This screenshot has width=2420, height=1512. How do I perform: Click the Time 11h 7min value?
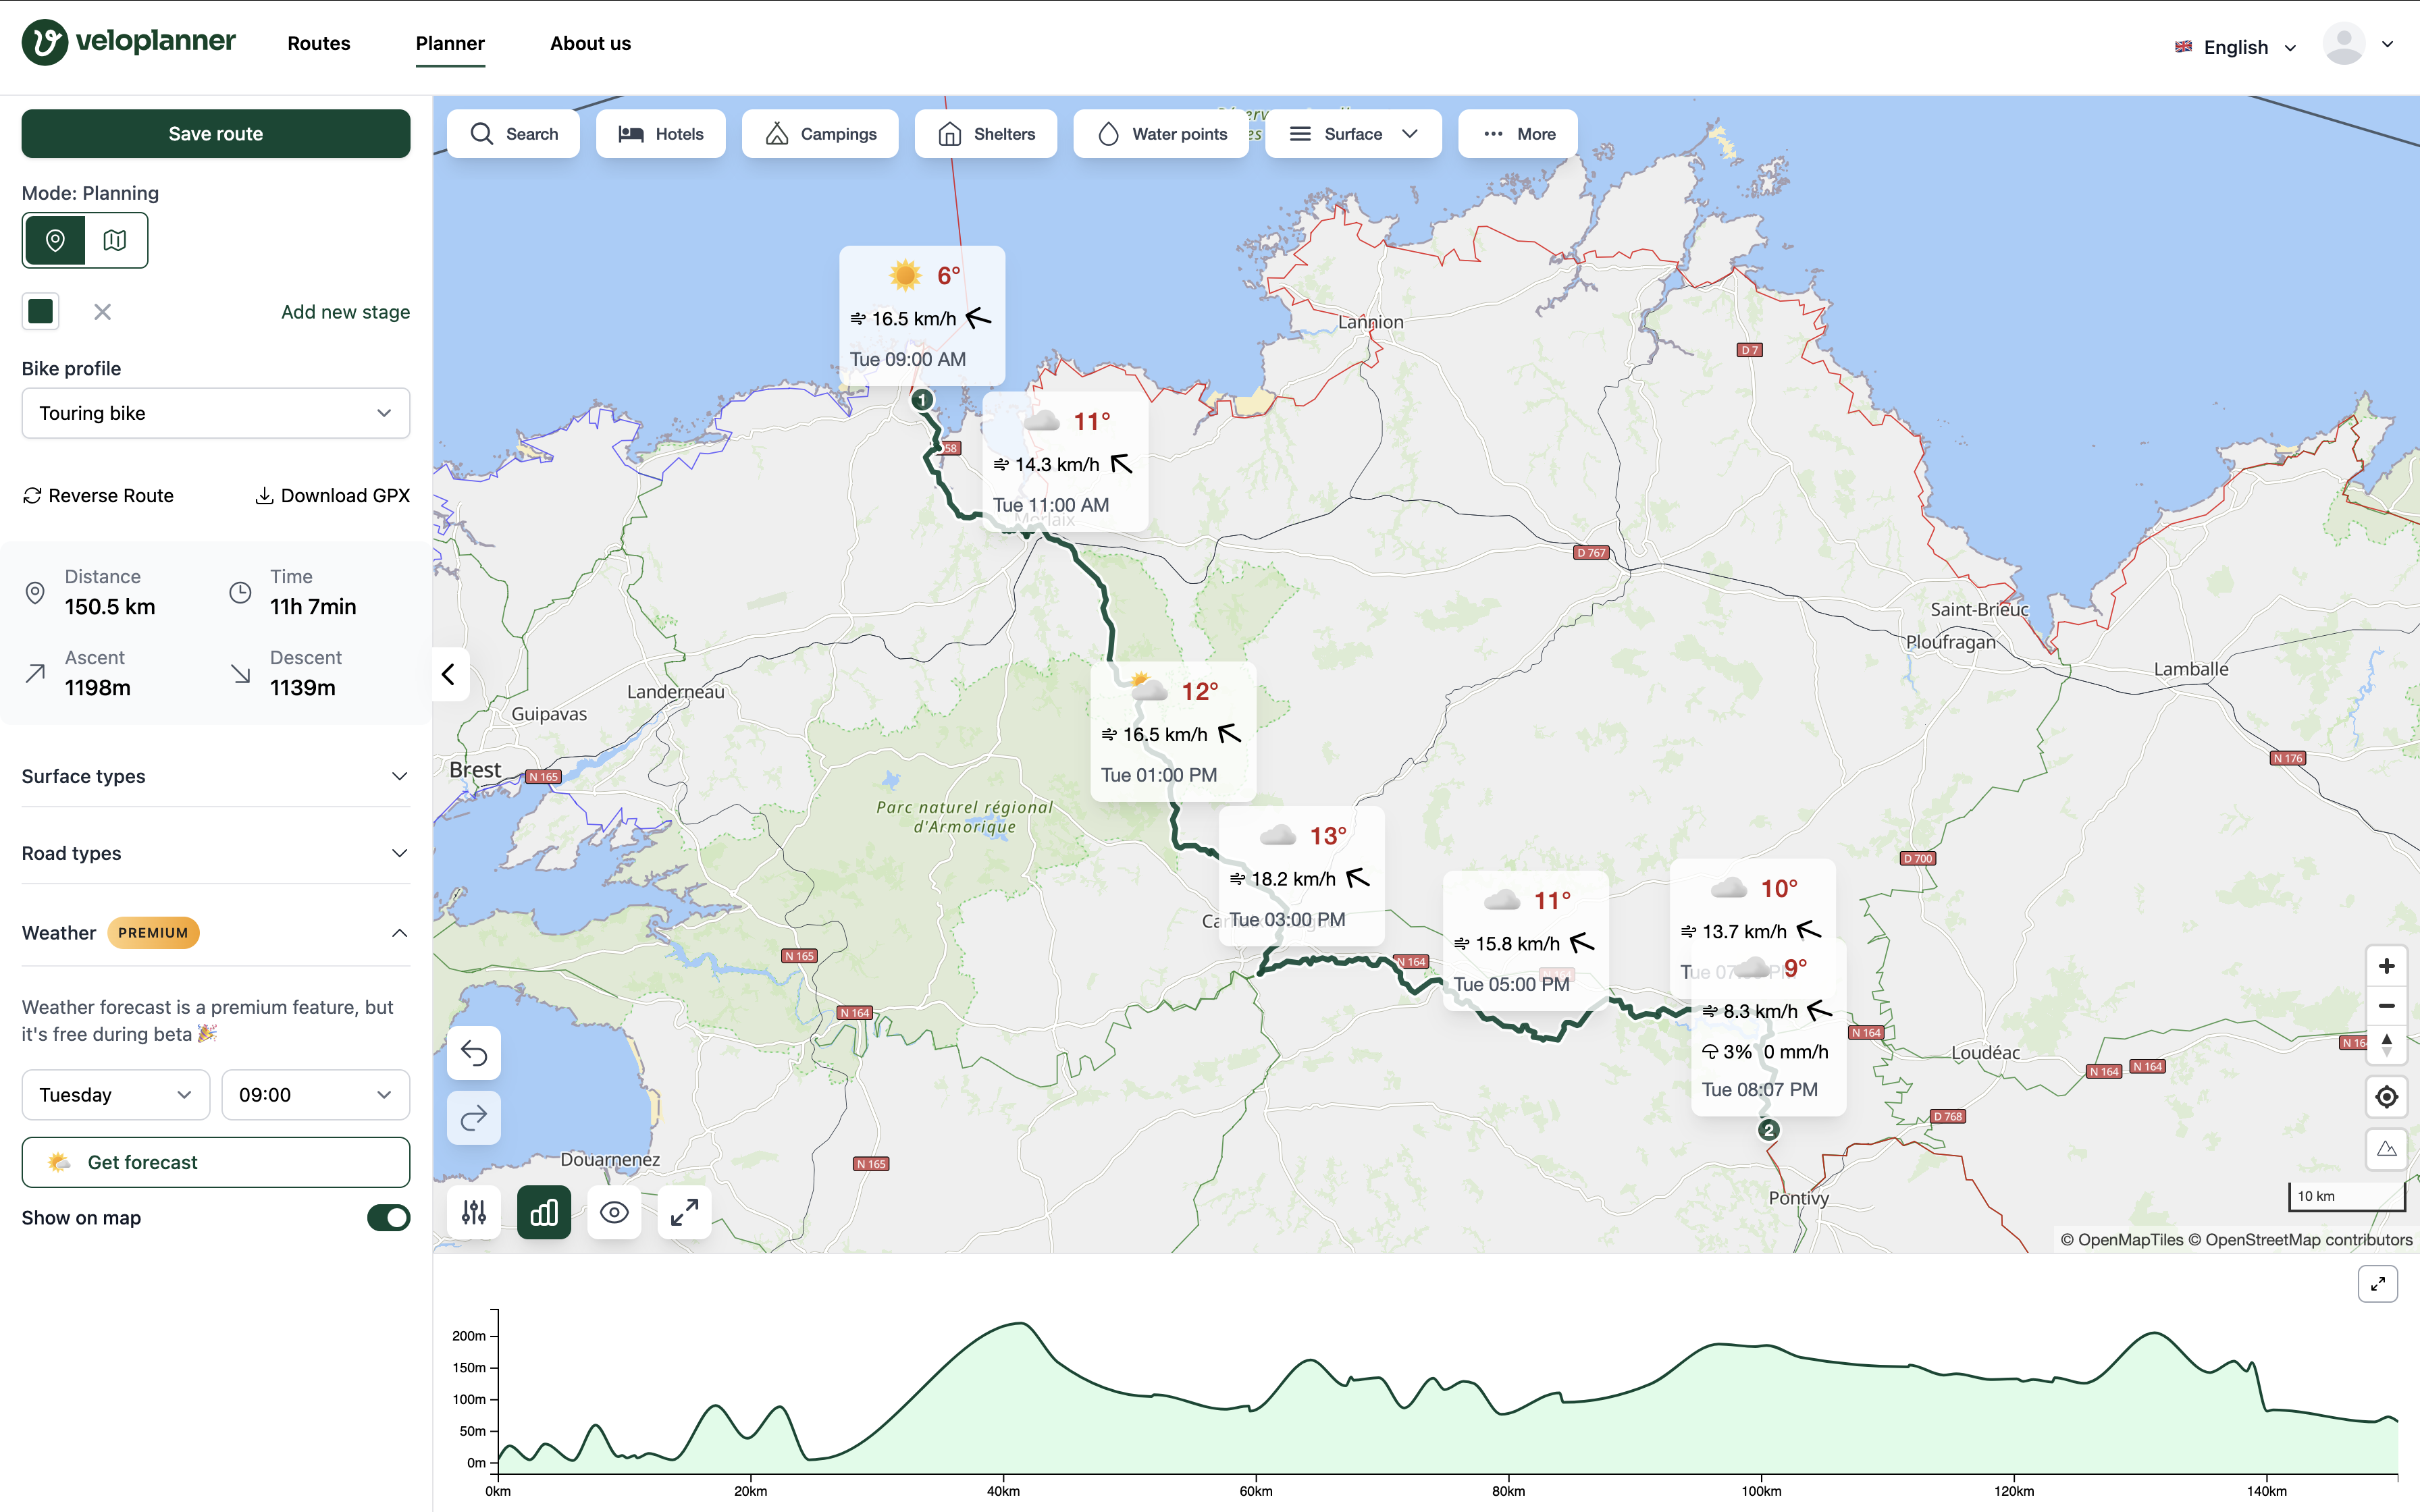pyautogui.click(x=313, y=607)
